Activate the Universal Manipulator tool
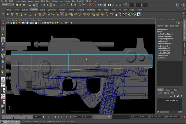 3,56
